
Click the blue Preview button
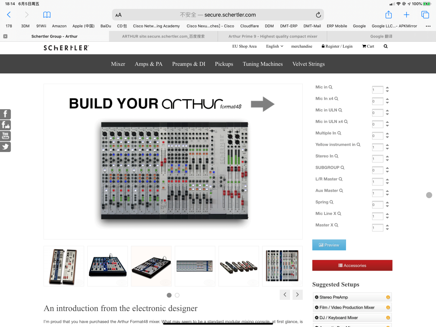329,245
